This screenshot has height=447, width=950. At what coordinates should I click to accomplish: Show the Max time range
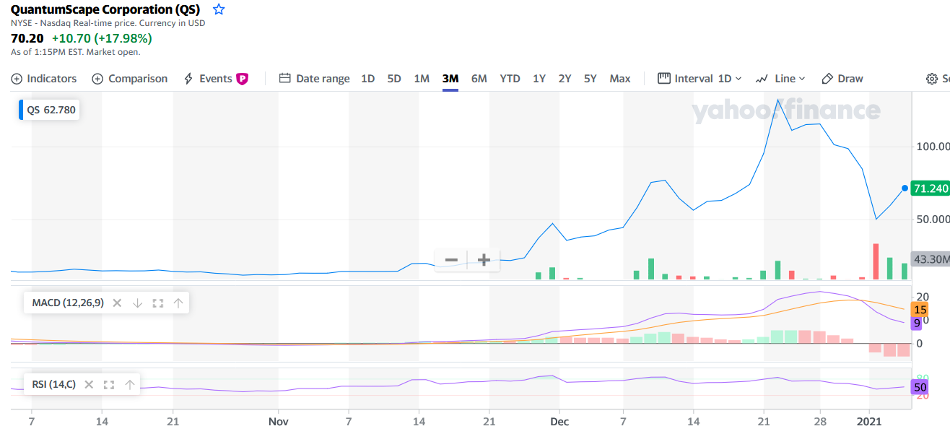point(620,79)
